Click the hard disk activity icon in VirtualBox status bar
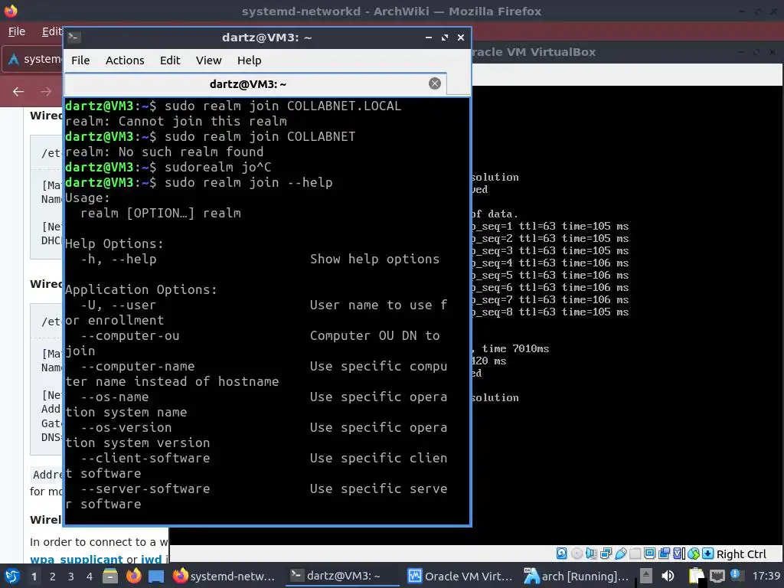Screen dimensions: 784x588 [562, 554]
